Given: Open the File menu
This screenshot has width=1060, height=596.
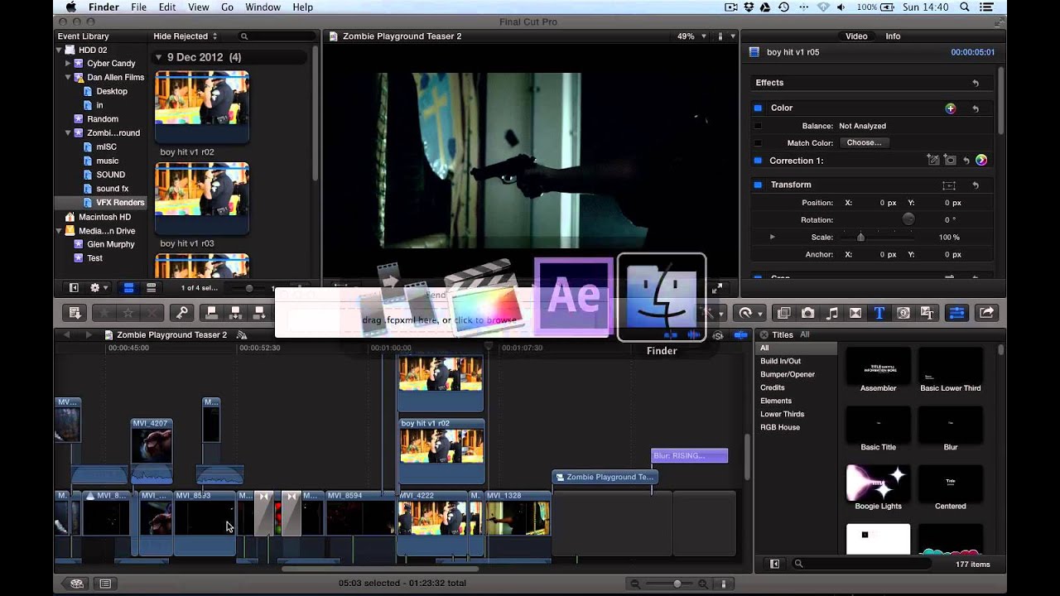Looking at the screenshot, I should [138, 7].
